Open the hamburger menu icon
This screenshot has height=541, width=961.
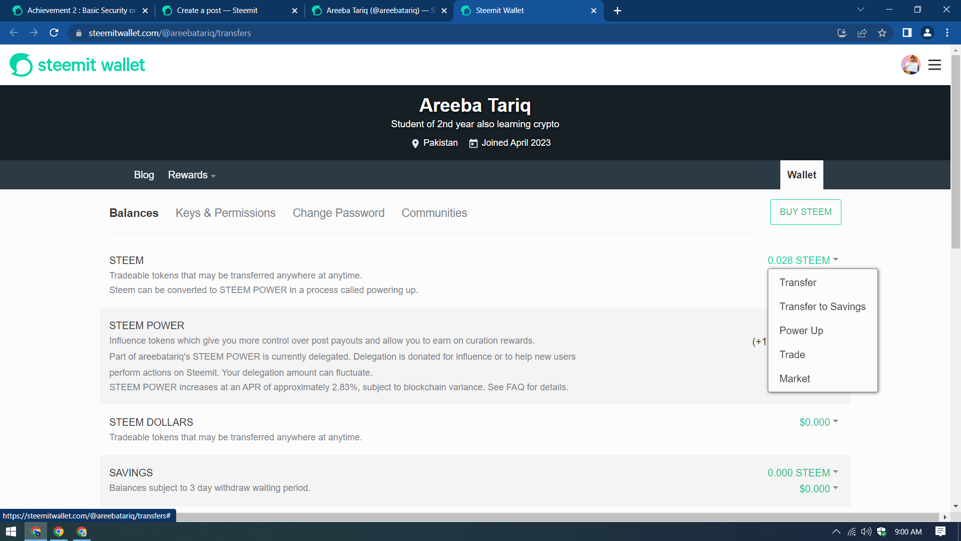934,65
